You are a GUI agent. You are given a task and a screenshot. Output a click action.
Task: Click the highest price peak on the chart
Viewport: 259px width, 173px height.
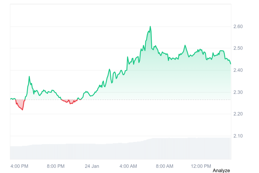click(x=150, y=26)
